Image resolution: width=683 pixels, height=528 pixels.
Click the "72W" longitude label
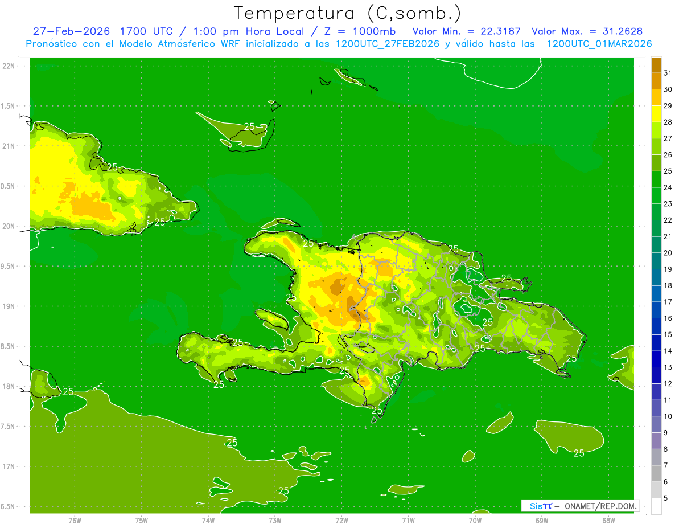[x=341, y=520]
